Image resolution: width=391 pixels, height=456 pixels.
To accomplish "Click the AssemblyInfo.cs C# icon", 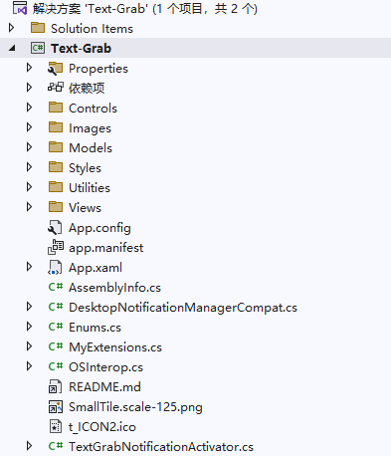I will [x=56, y=287].
